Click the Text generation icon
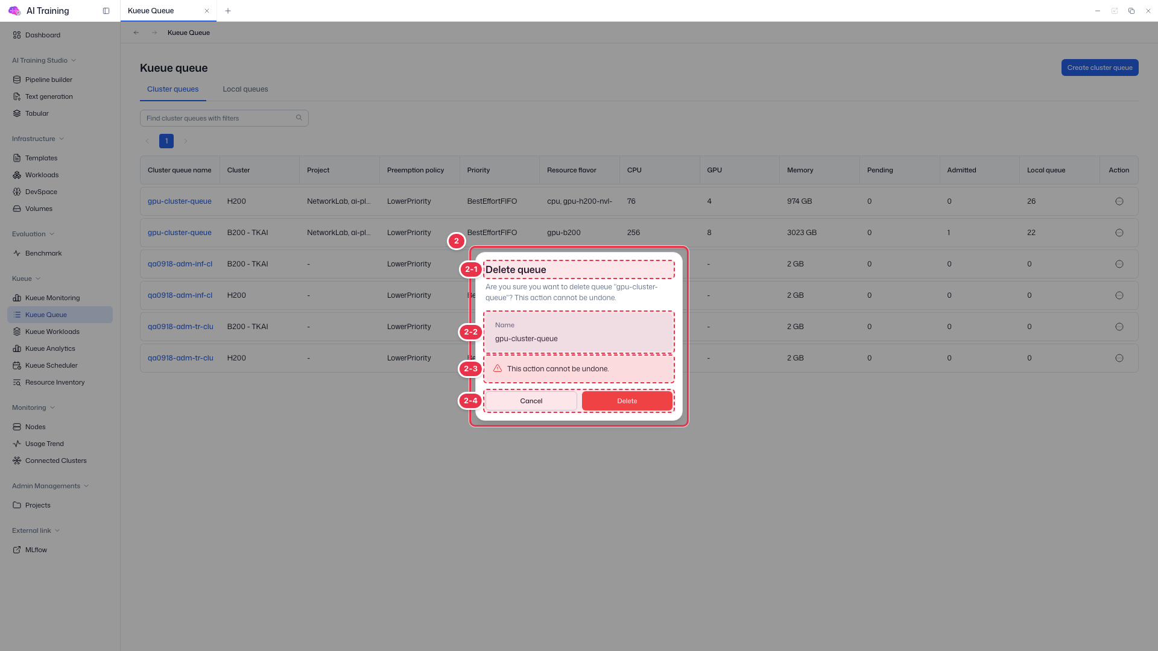The height and width of the screenshot is (651, 1158). pyautogui.click(x=17, y=96)
